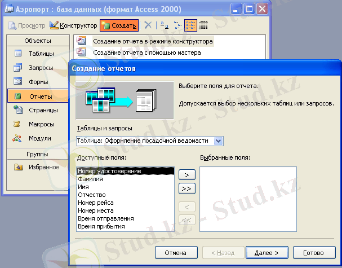Open Формы in the Объекты panel
Viewport: 342px width, 268px height.
tap(38, 82)
